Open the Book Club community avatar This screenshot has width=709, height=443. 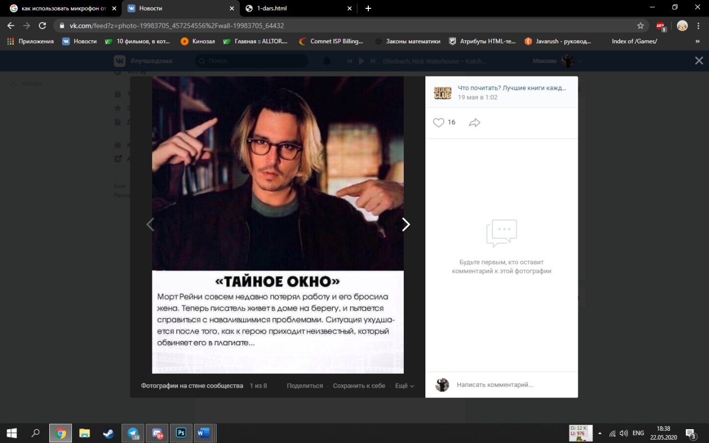[x=443, y=92]
